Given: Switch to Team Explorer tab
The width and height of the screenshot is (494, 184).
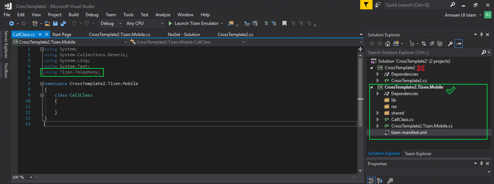Looking at the screenshot, I should pyautogui.click(x=418, y=154).
